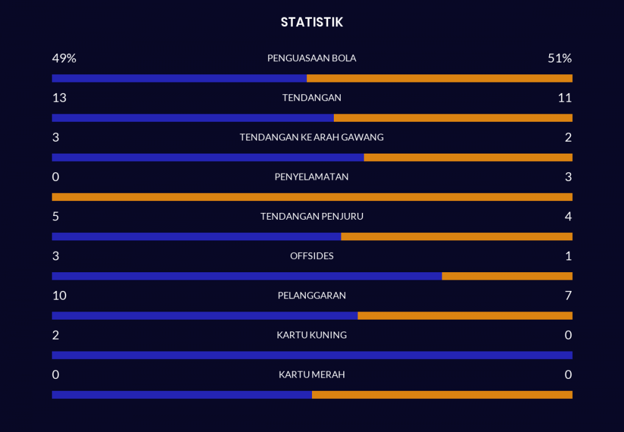Viewport: 624px width, 432px height.
Task: Click blue segment of Penguasaan Bola bar
Action: [179, 79]
